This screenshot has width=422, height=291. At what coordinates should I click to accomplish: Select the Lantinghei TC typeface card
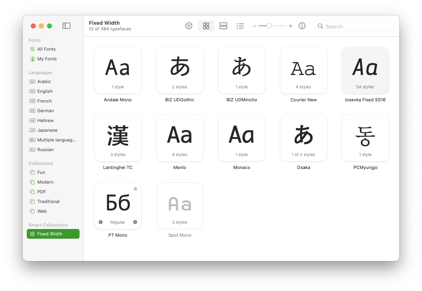click(x=118, y=138)
